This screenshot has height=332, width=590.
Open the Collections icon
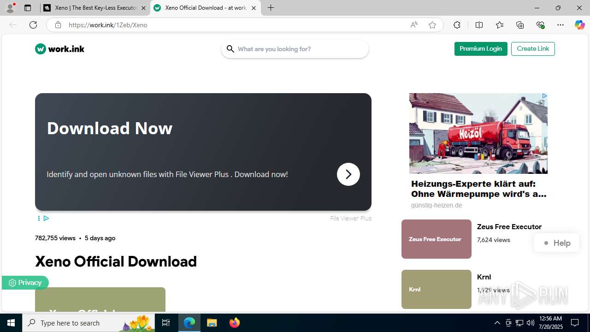tap(520, 25)
